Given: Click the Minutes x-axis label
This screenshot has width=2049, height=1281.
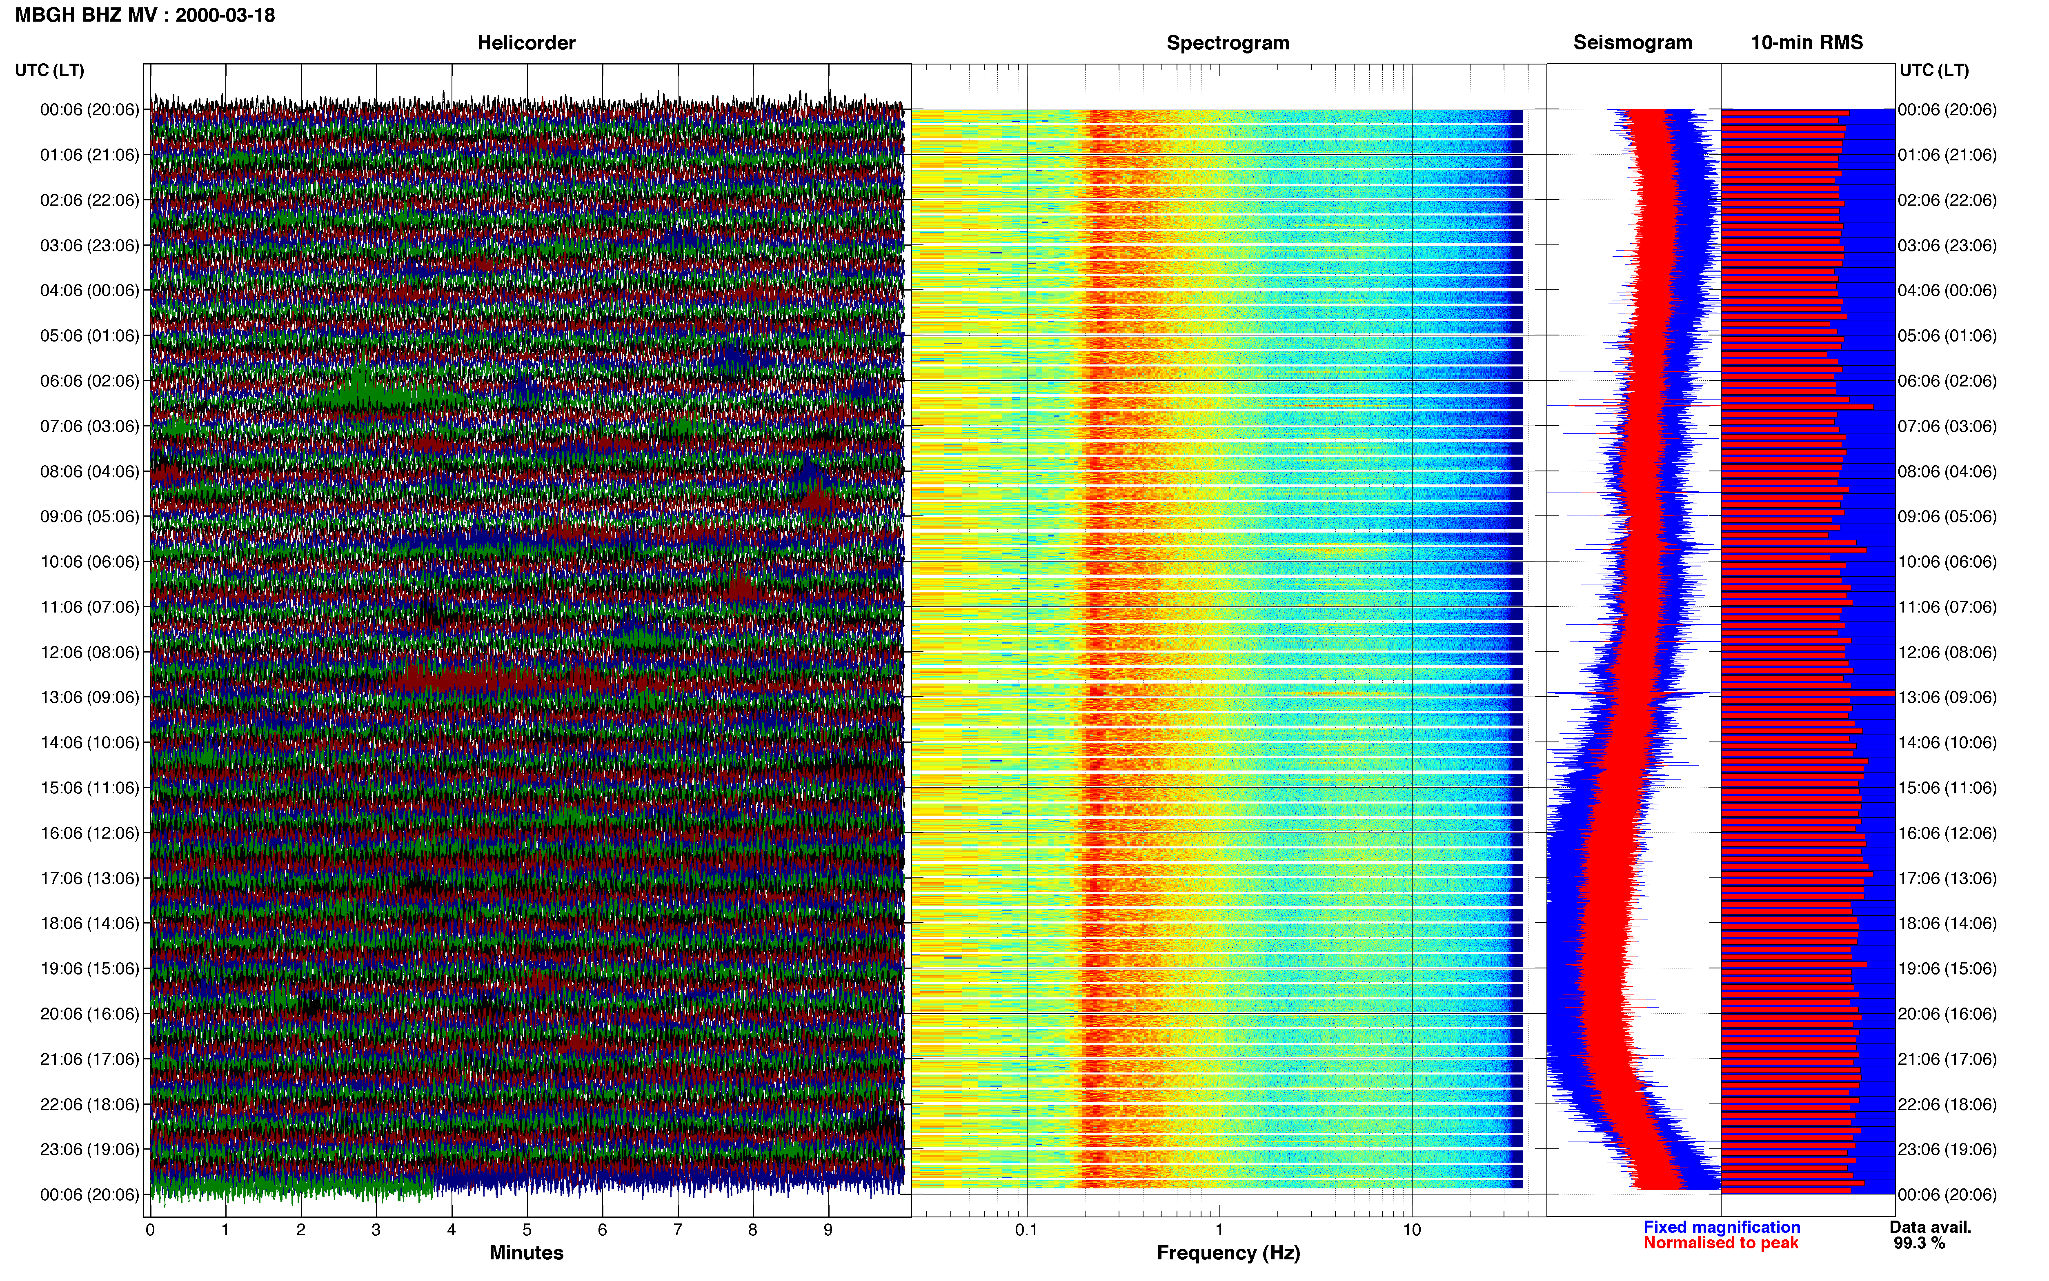Looking at the screenshot, I should pos(526,1252).
